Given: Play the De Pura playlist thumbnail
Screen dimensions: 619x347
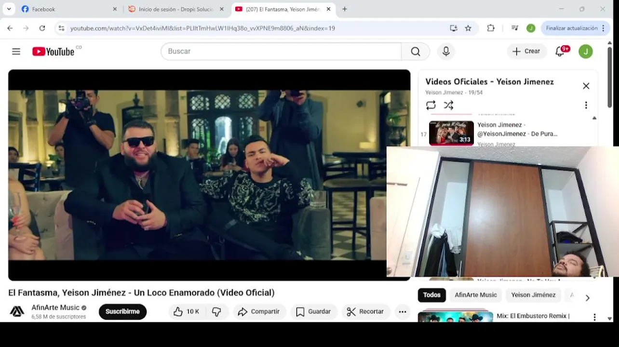Looking at the screenshot, I should point(451,133).
